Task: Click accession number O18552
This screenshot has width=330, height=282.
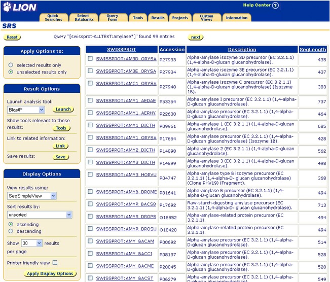Action: (168, 218)
